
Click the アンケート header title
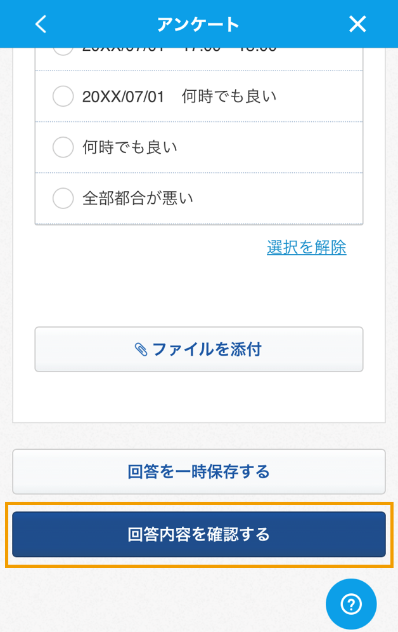tap(198, 25)
